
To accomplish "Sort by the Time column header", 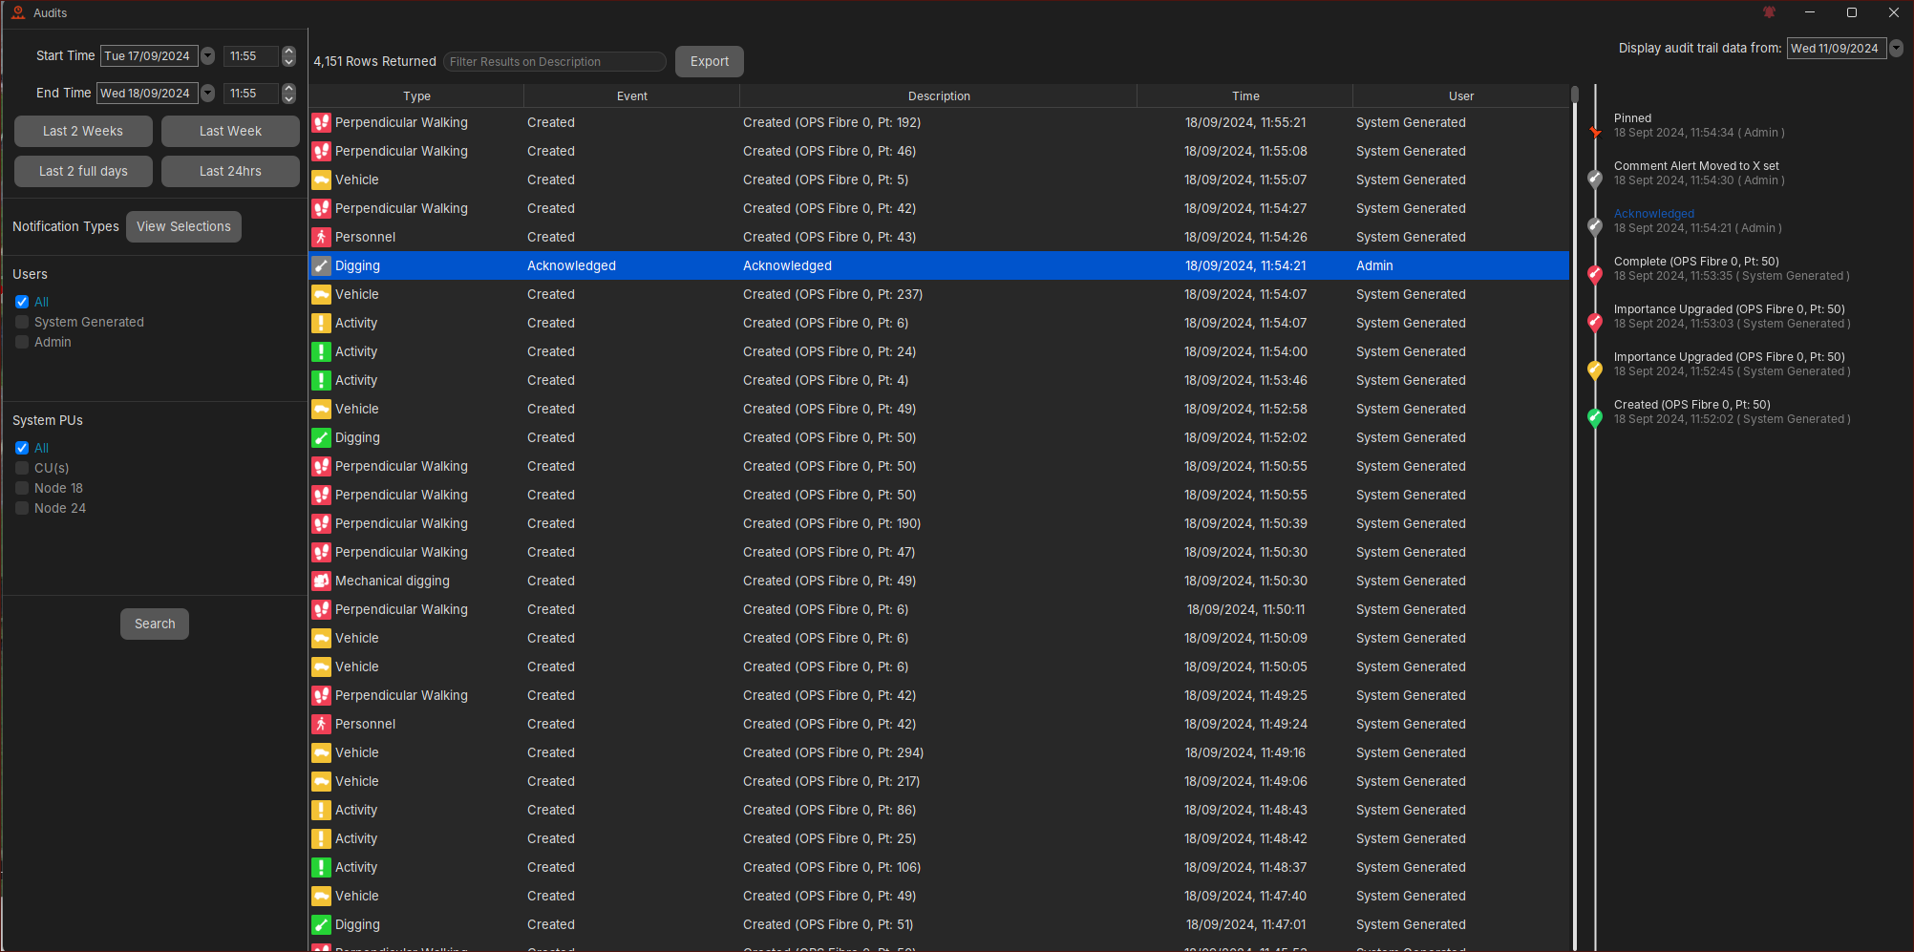I will coord(1244,95).
